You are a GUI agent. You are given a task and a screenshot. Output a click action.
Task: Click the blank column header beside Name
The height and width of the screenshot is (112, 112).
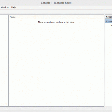coord(74,17)
